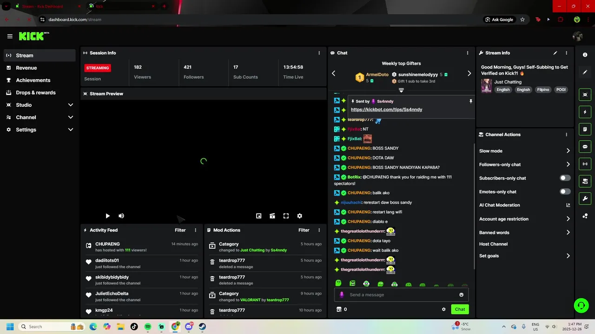595x334 pixels.
Task: Open Steam from the Windows taskbar
Action: pyautogui.click(x=202, y=327)
